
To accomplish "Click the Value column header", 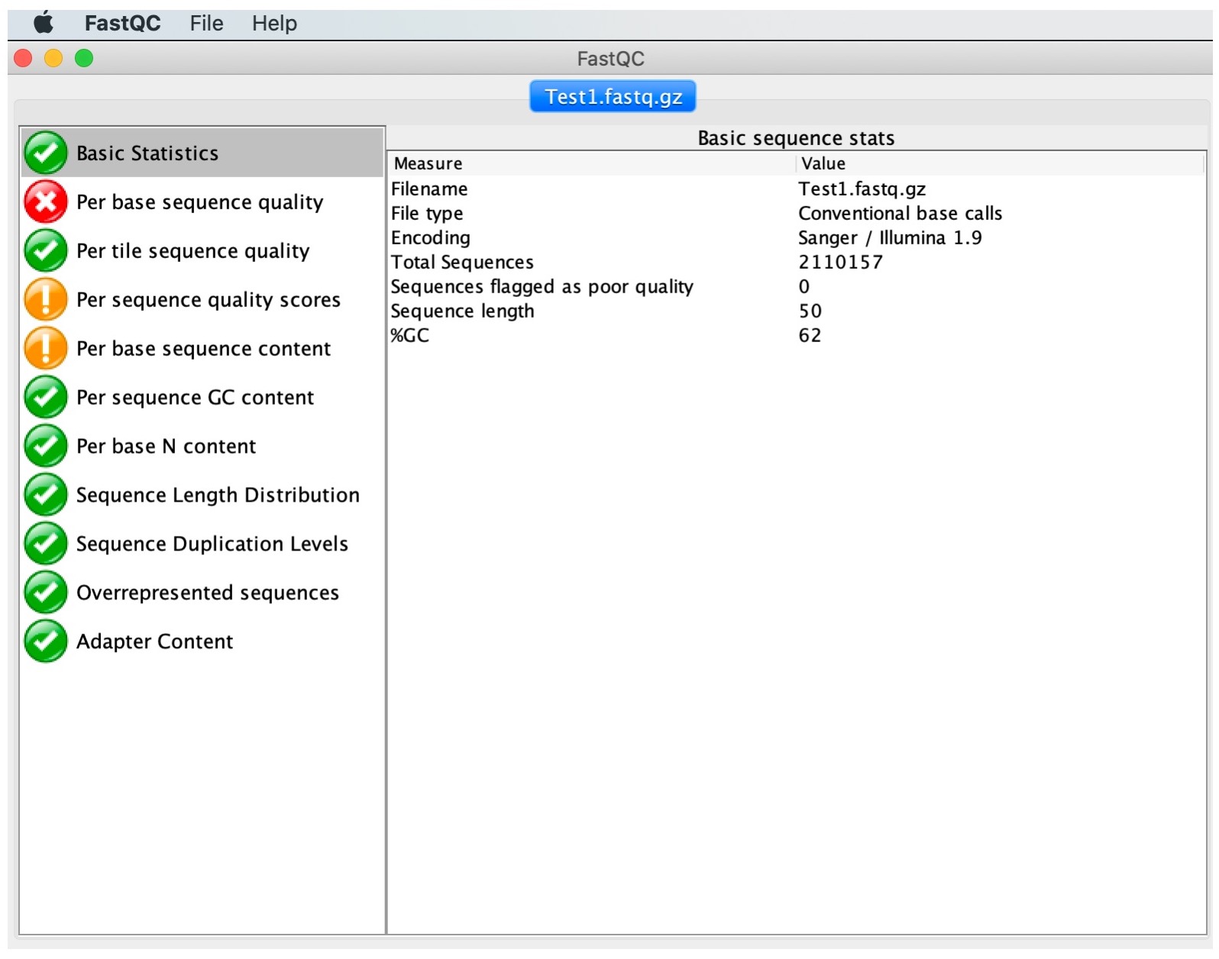I will [823, 163].
